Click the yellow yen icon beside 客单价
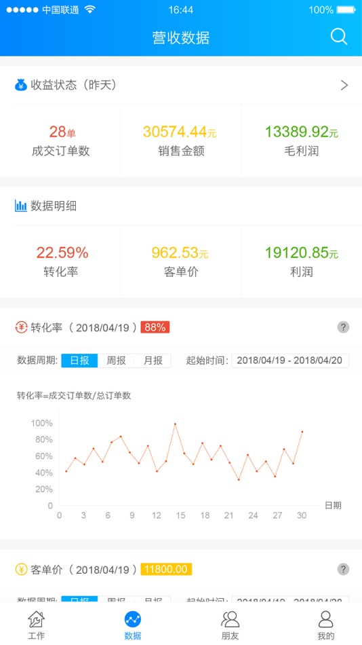 pyautogui.click(x=21, y=570)
